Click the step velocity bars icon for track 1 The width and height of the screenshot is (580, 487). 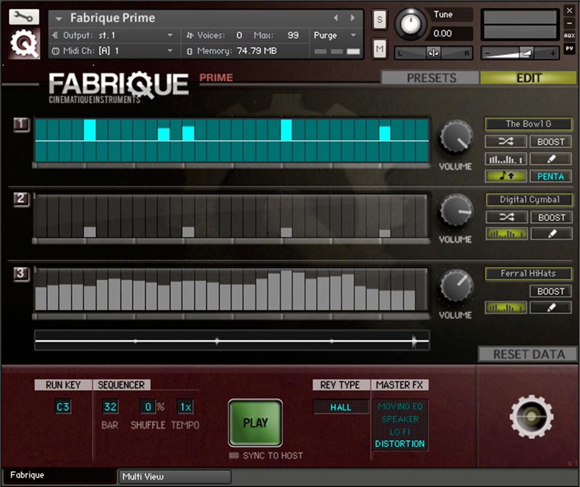pos(506,158)
